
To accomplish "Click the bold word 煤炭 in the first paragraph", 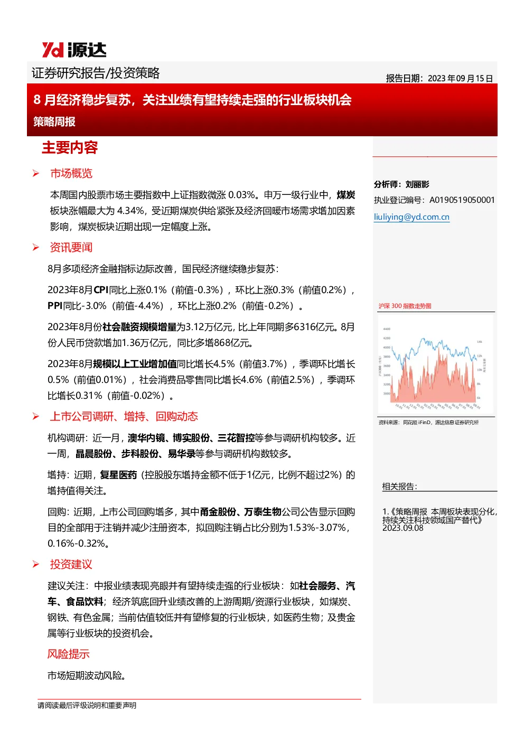I will 345,195.
